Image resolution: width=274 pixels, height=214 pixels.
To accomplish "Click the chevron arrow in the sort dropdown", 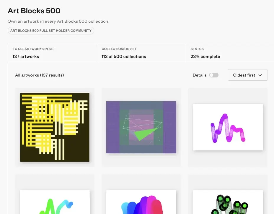I will coord(260,75).
